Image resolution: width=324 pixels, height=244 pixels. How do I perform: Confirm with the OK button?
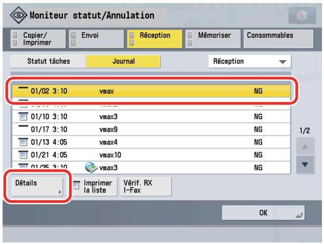[x=263, y=213]
